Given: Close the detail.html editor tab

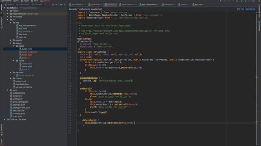Looking at the screenshot, I should click(102, 4).
